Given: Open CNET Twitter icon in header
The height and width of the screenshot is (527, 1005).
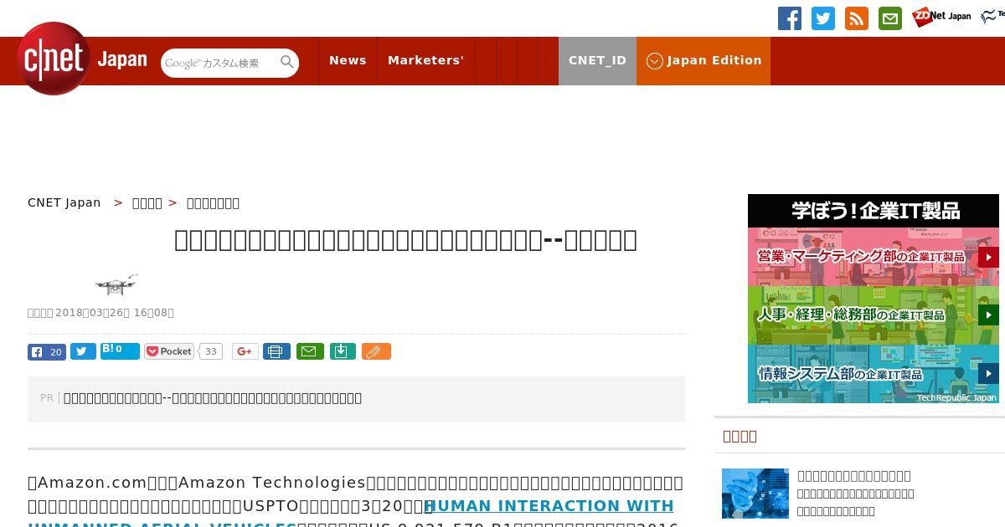Looking at the screenshot, I should pos(823,18).
